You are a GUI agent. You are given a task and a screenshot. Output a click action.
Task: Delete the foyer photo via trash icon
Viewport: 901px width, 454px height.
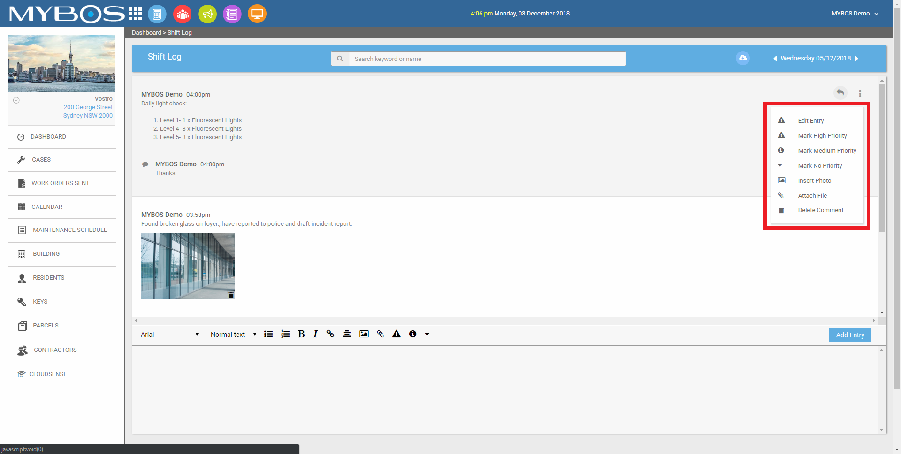click(231, 295)
